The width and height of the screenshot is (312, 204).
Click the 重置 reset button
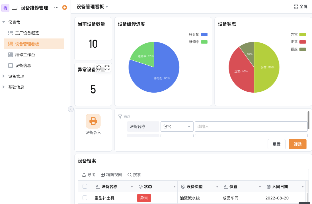276,144
